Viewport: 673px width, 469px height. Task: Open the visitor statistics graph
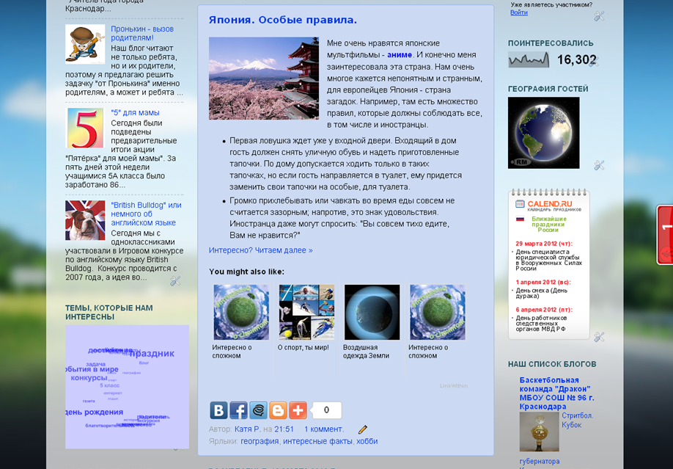(529, 59)
